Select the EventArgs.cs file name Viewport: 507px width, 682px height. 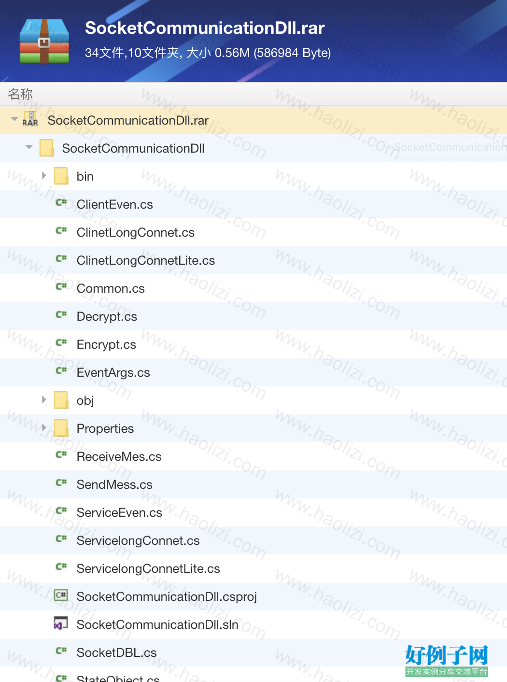113,372
